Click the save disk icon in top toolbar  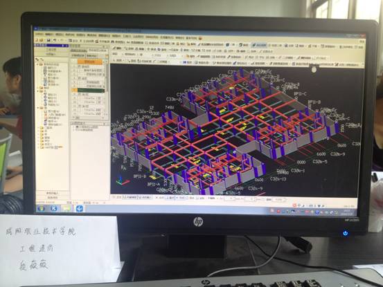[x=48, y=40]
